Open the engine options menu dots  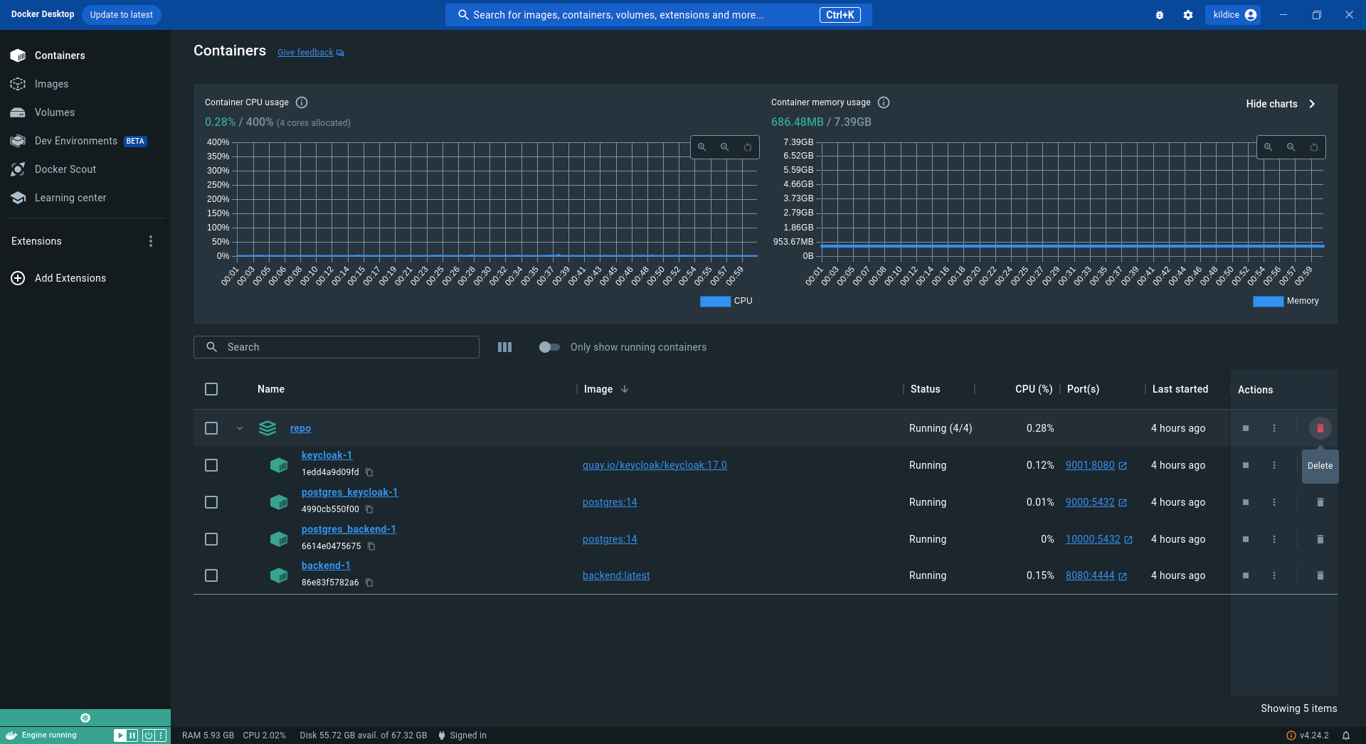161,735
